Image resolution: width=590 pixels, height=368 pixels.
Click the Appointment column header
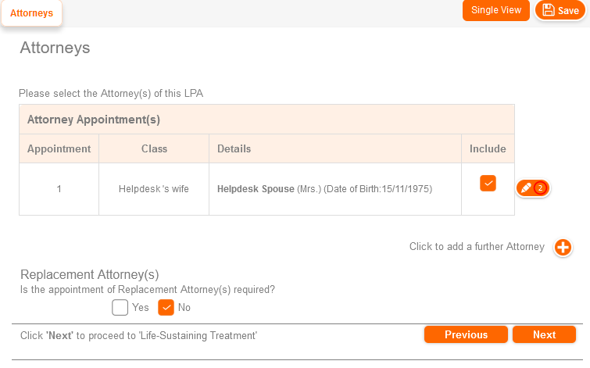point(59,148)
